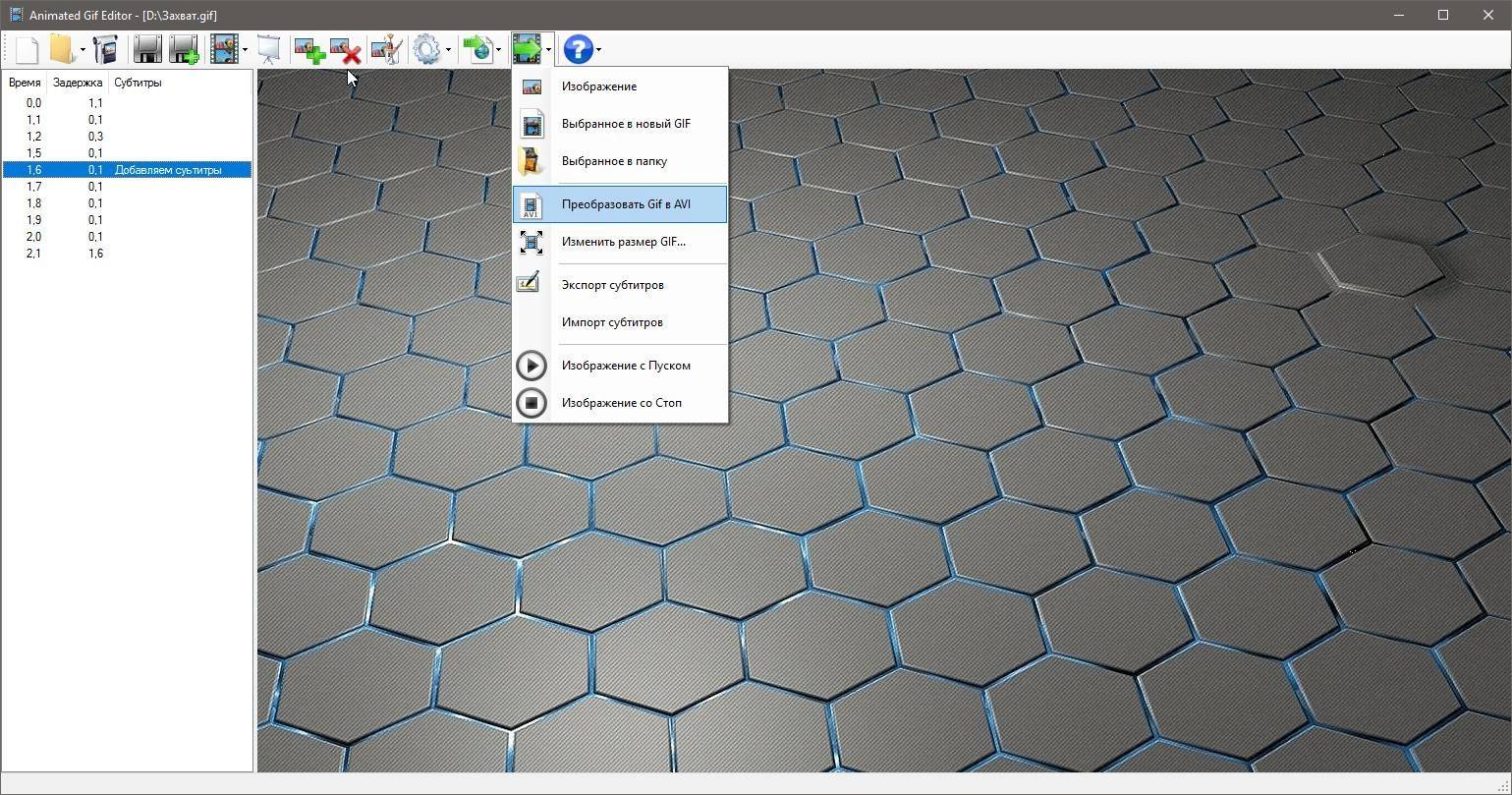This screenshot has width=1512, height=795.
Task: Select the frame row at time 1,9
Action: [127, 220]
